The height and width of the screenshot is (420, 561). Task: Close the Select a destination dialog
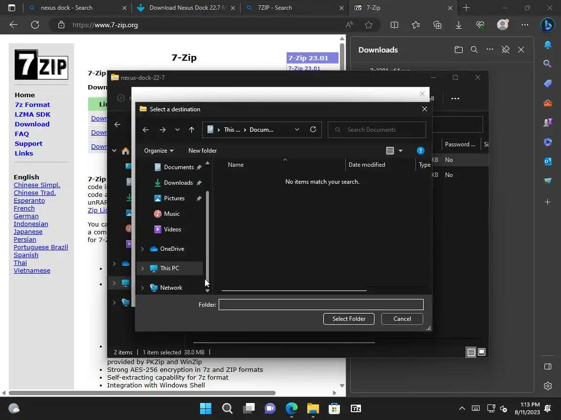pyautogui.click(x=424, y=109)
